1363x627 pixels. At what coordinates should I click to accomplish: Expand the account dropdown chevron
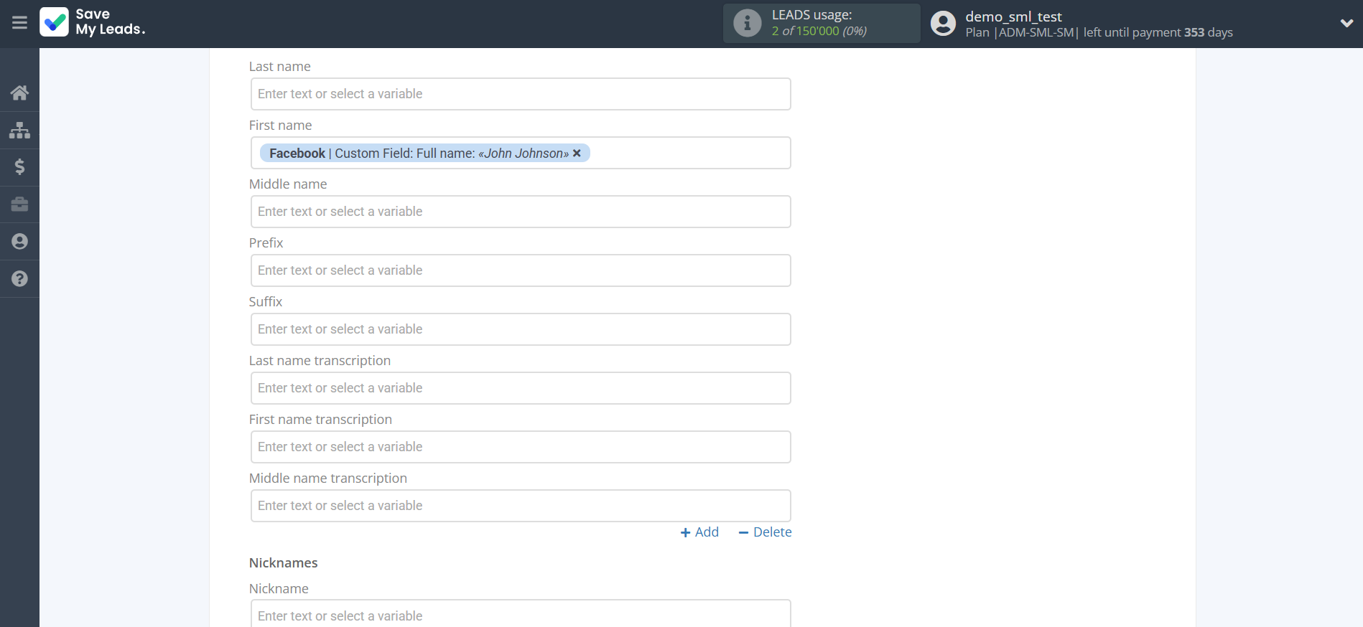tap(1346, 23)
